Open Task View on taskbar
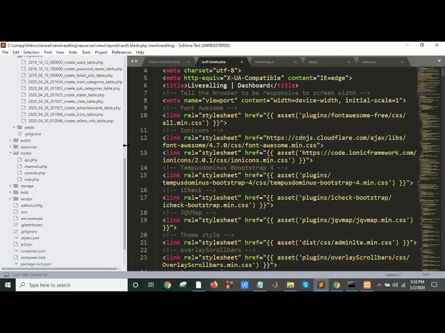Viewport: 445px width, 333px height. point(151,285)
